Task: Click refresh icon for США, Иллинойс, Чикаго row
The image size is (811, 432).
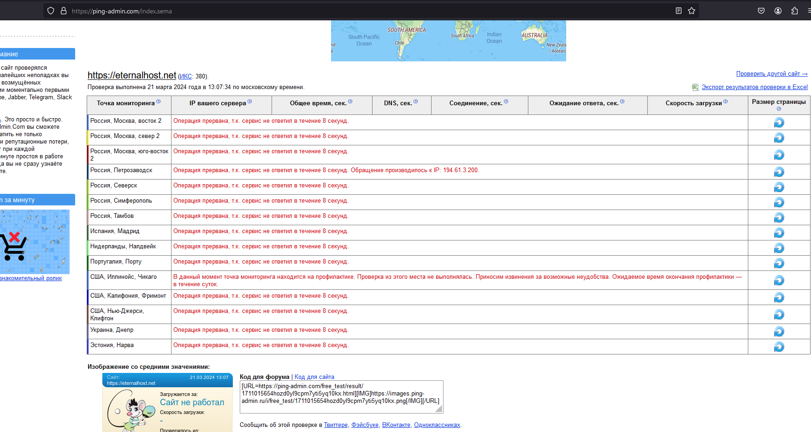Action: click(x=779, y=281)
